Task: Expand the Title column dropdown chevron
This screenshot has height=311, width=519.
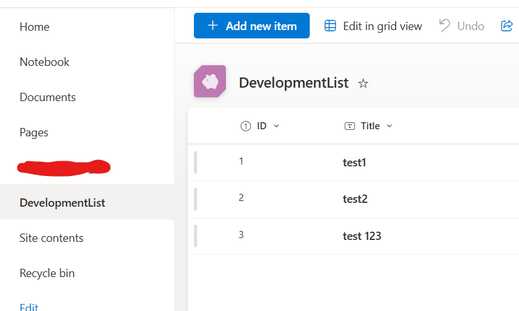Action: tap(390, 126)
